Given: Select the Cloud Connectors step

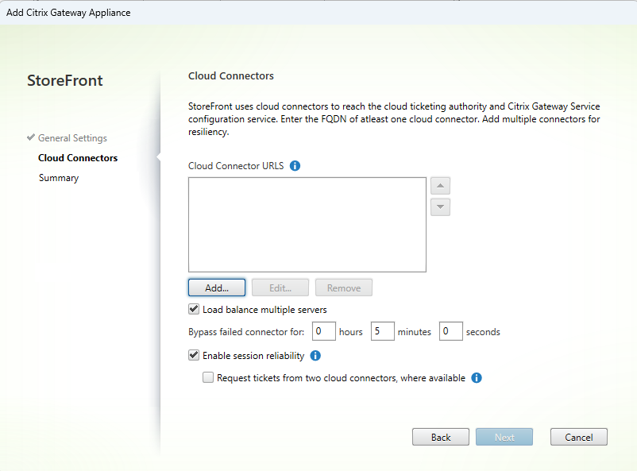Looking at the screenshot, I should [x=78, y=158].
